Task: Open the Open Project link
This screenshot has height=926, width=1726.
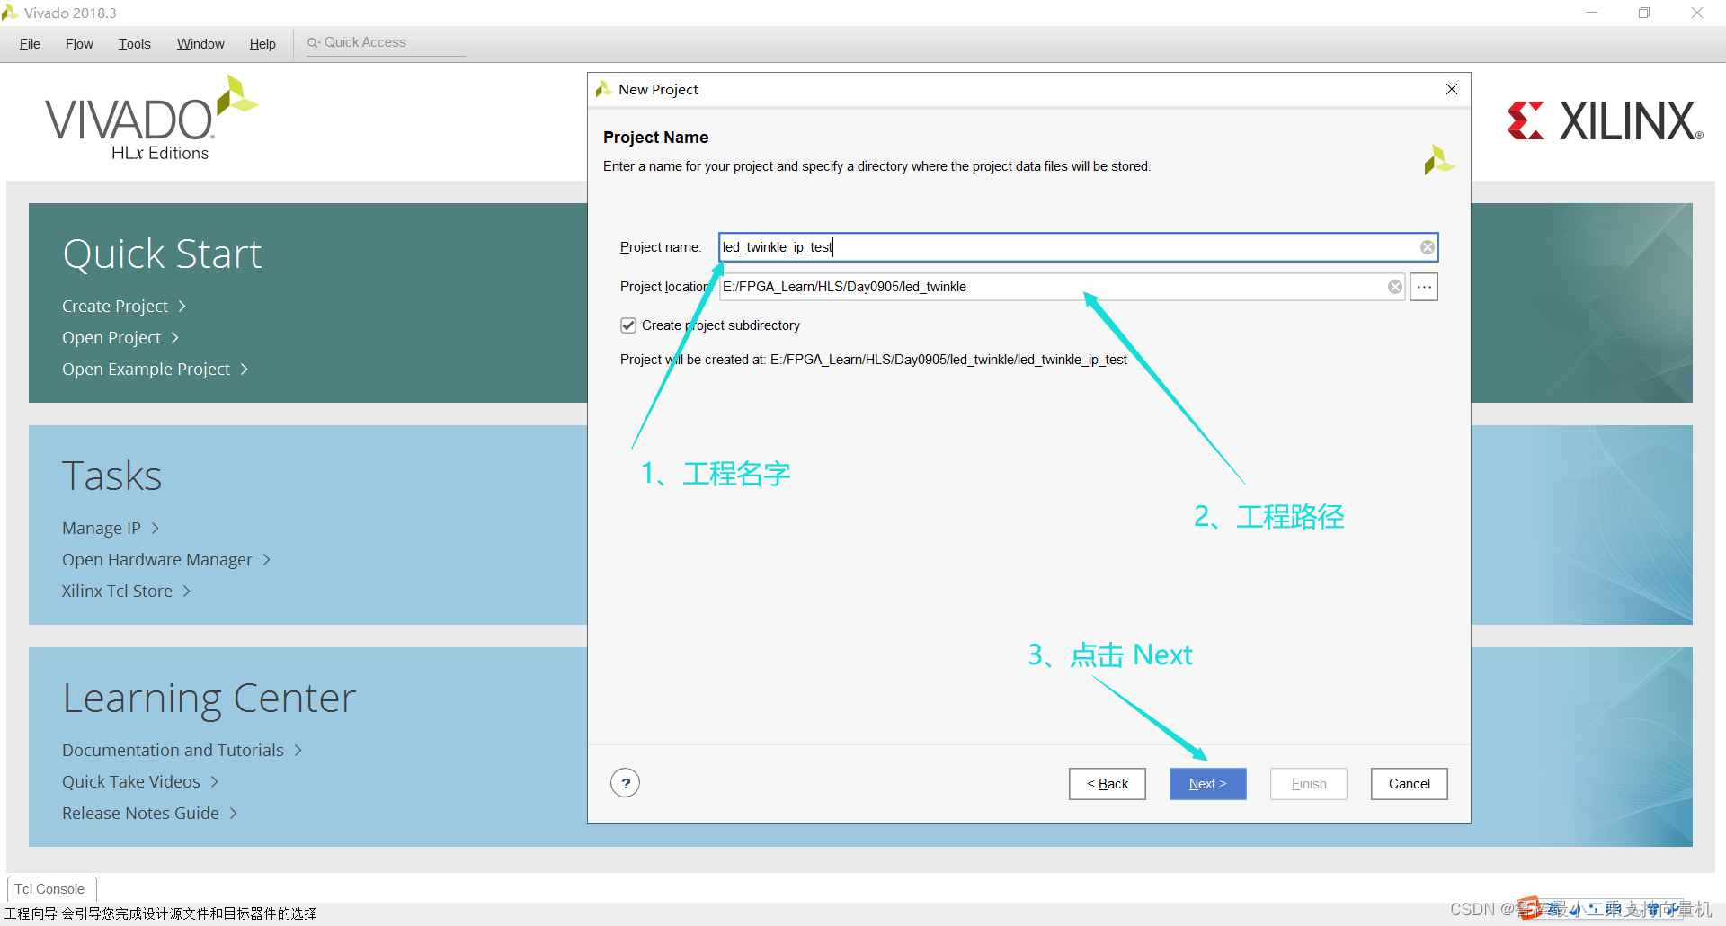Action: point(111,338)
